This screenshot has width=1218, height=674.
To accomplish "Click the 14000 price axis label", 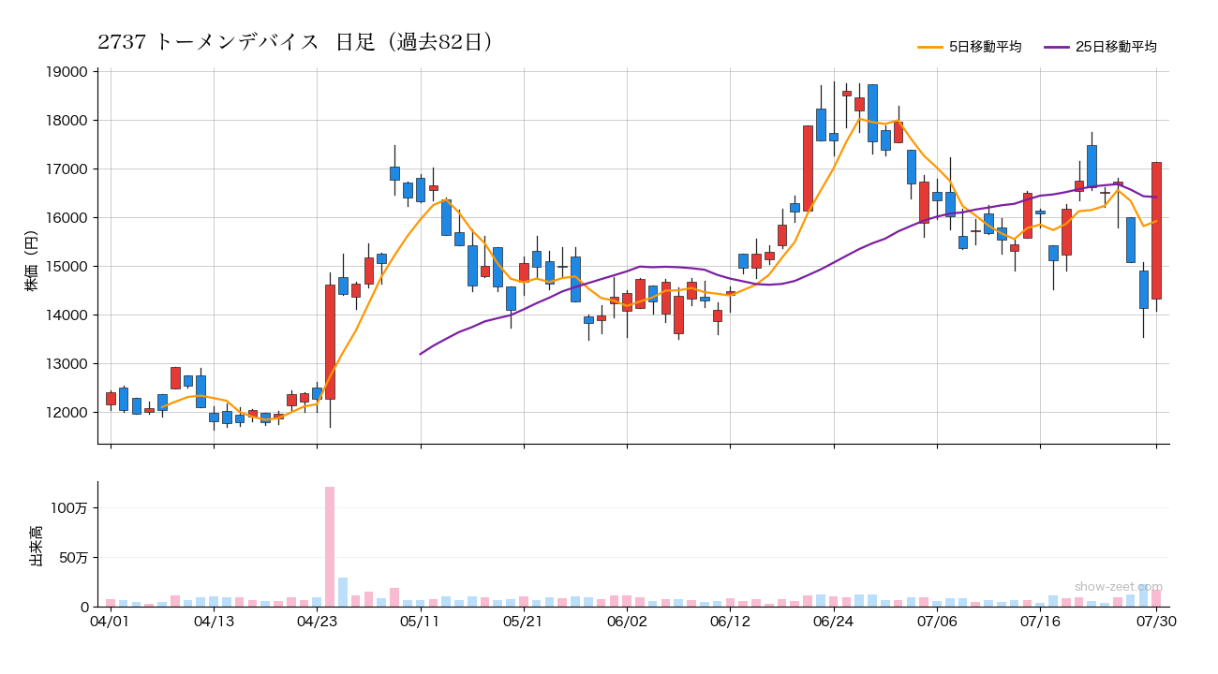I will point(67,315).
